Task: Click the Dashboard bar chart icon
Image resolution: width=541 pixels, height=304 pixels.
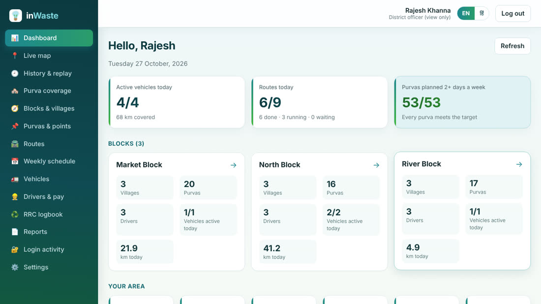Action: 14,38
